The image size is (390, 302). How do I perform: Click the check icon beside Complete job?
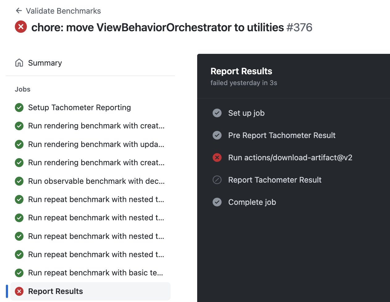tap(217, 202)
